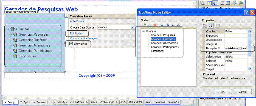The width and height of the screenshot is (256, 106).
Task: Select the <tr> tag in navigator
Action: point(123,102)
